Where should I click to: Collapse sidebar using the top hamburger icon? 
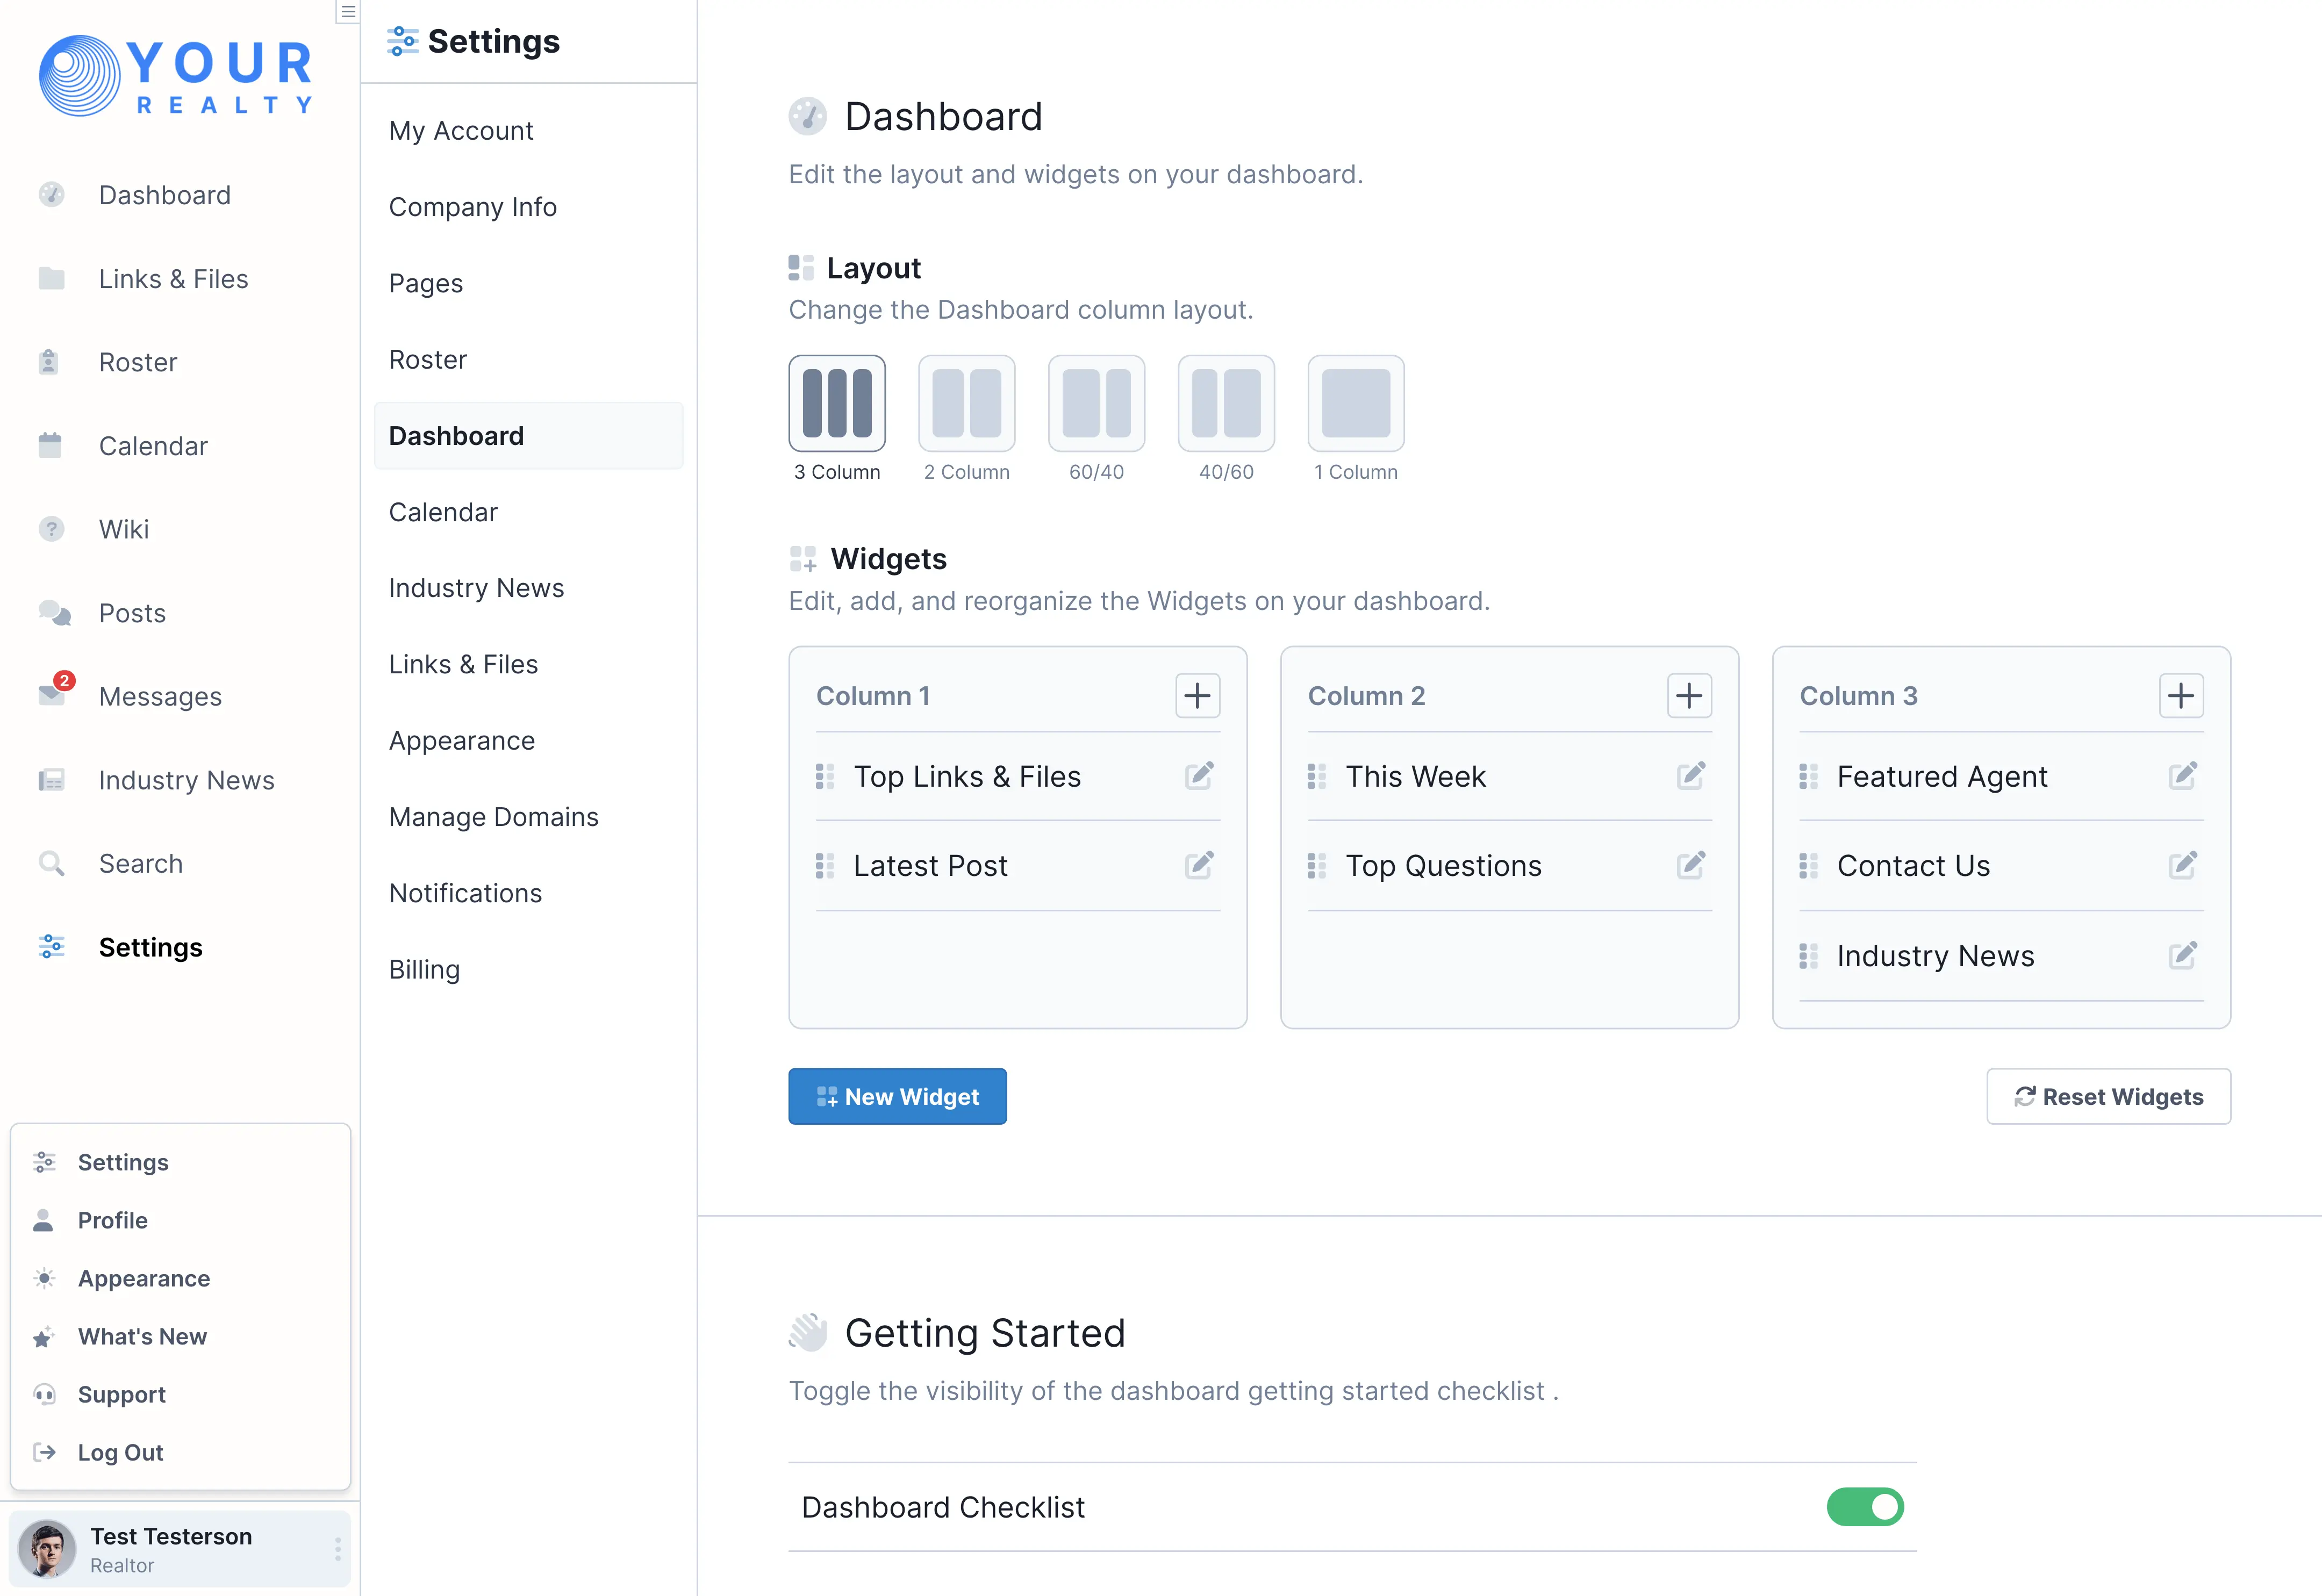[x=347, y=12]
